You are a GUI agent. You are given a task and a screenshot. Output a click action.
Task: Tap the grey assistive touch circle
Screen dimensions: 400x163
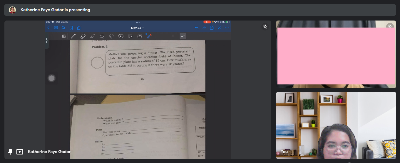tap(51, 78)
